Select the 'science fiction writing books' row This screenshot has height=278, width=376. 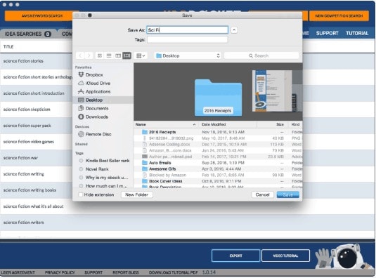37,190
